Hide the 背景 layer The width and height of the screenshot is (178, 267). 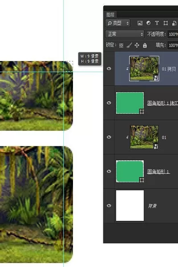click(109, 206)
